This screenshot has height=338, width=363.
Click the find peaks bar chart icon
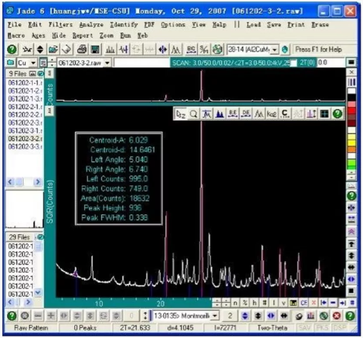[x=110, y=49]
